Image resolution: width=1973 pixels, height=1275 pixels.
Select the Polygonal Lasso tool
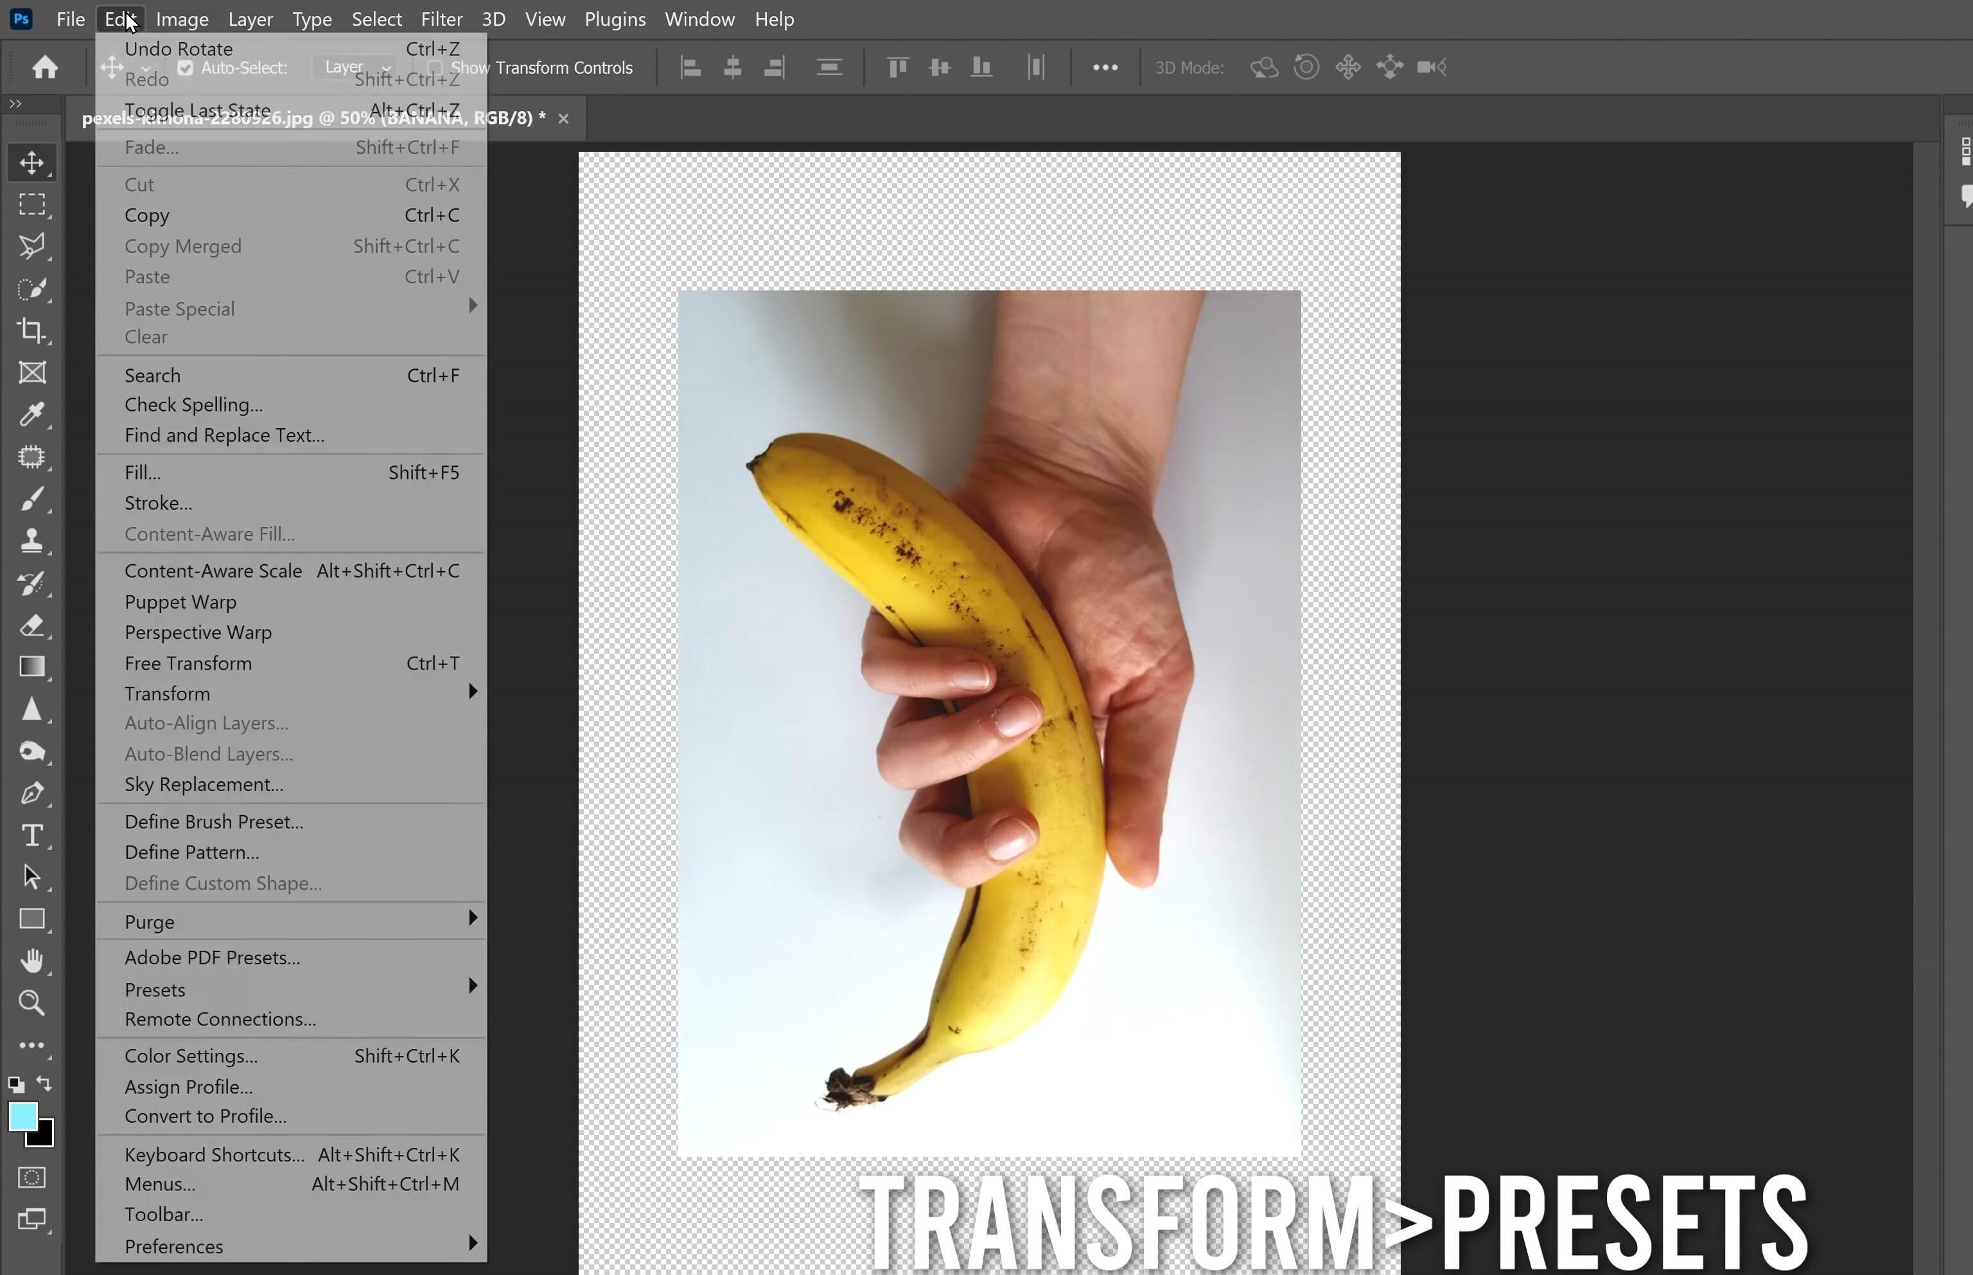(x=31, y=246)
